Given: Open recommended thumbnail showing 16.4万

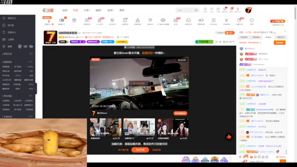Looking at the screenshot, I should (173, 127).
